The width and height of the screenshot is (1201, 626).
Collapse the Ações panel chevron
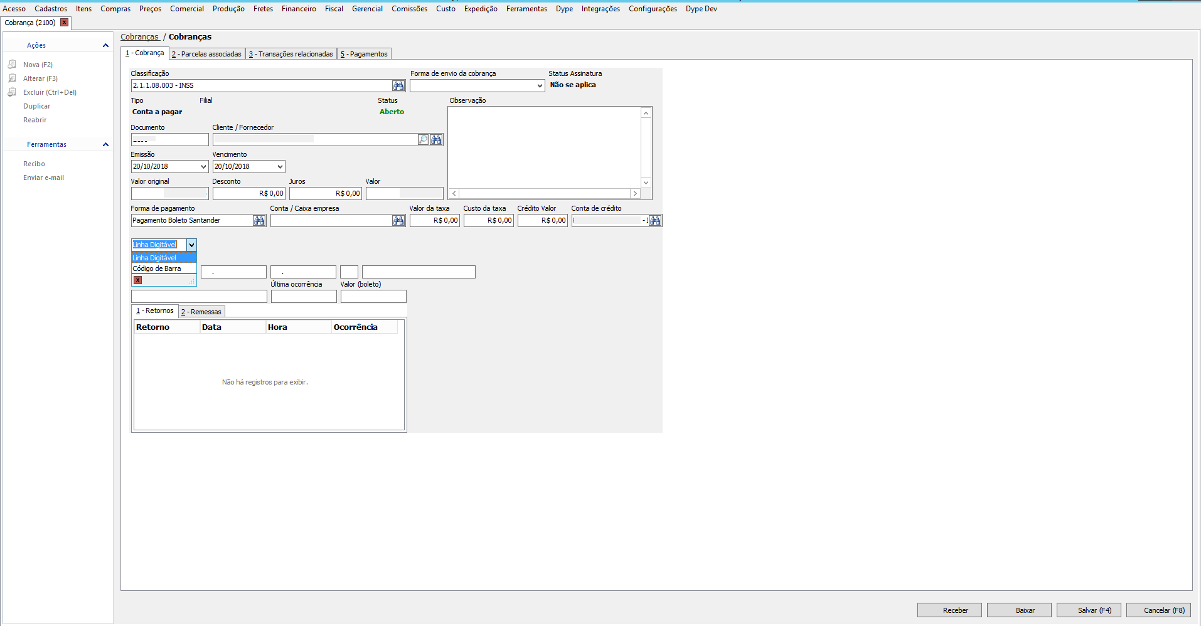tap(105, 45)
